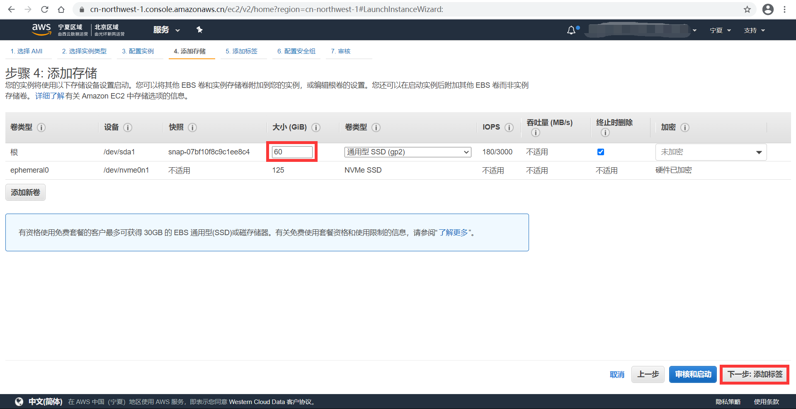
Task: Click the 添加新卷 button
Action: pos(25,192)
